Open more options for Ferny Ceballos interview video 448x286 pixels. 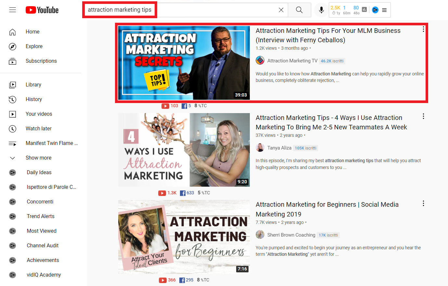(x=423, y=29)
